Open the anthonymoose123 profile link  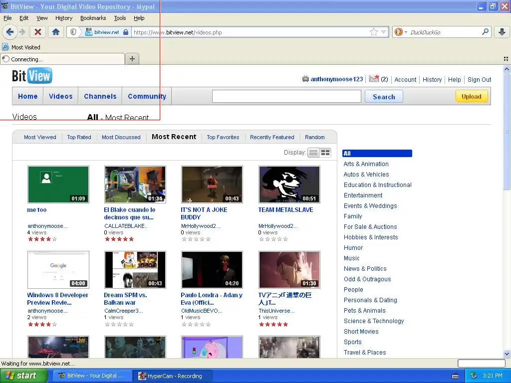tap(337, 79)
